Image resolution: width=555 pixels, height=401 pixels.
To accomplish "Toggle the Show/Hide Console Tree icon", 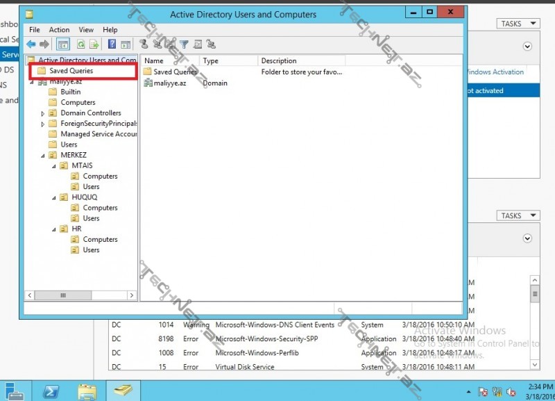I will (x=62, y=44).
